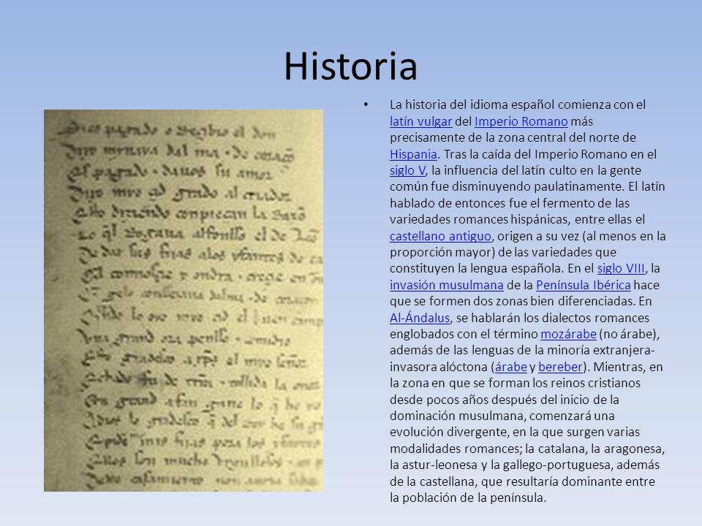Viewport: 702px width, 526px height.
Task: Follow the 'Imperio Romano' hyperlink
Action: pyautogui.click(x=521, y=122)
